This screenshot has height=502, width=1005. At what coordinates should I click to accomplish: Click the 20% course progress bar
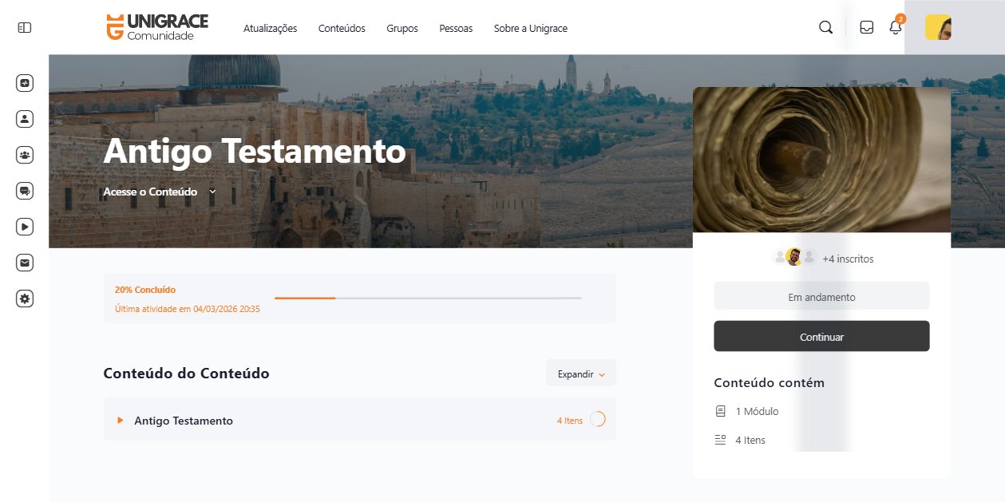428,298
